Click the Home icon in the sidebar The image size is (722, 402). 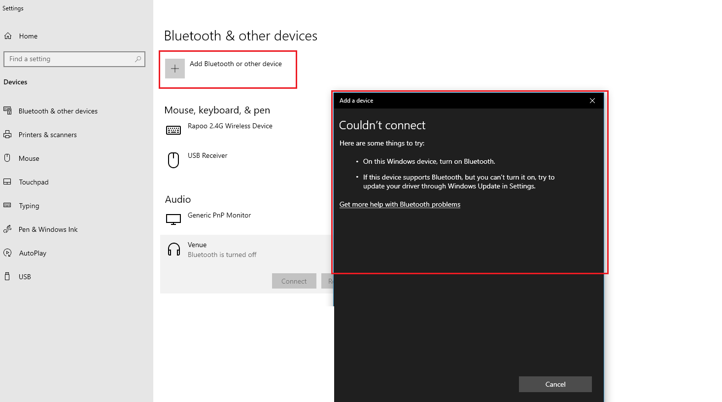click(8, 36)
